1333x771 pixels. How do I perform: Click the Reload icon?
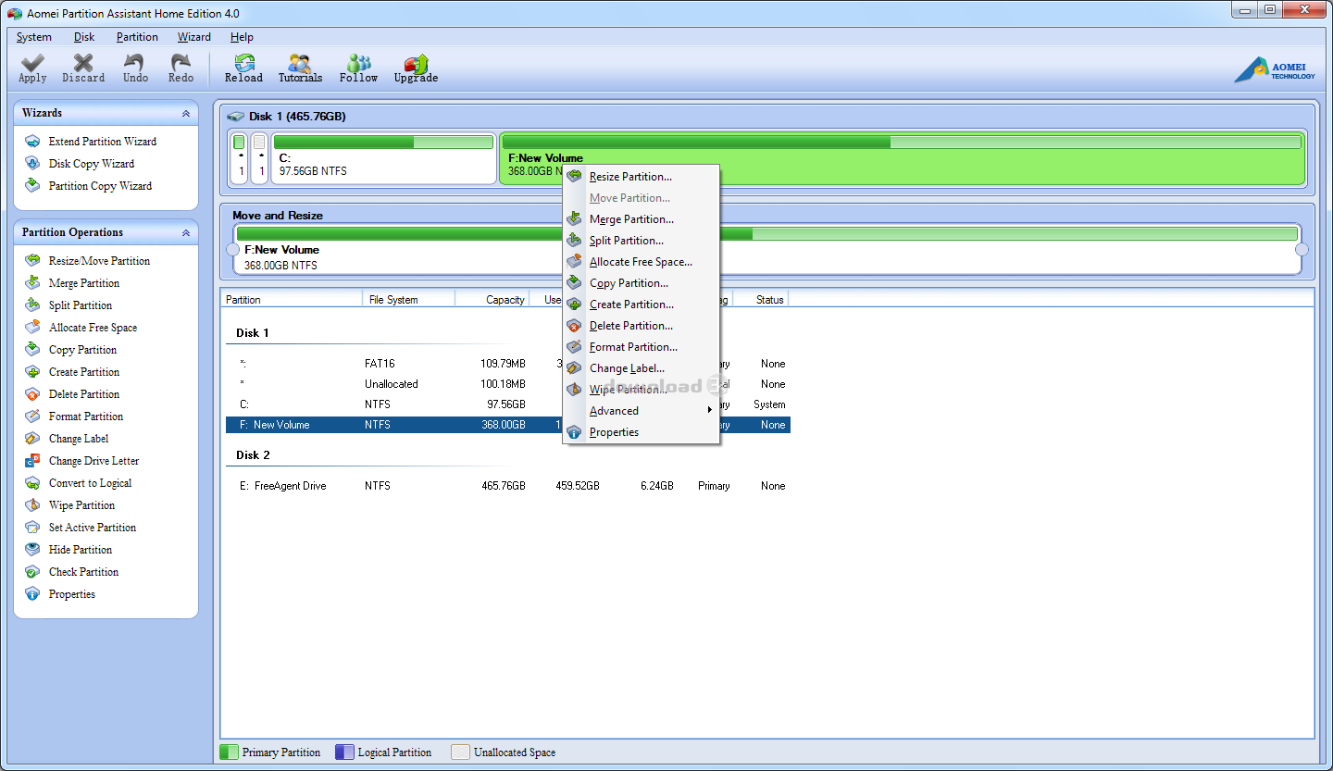pos(243,68)
